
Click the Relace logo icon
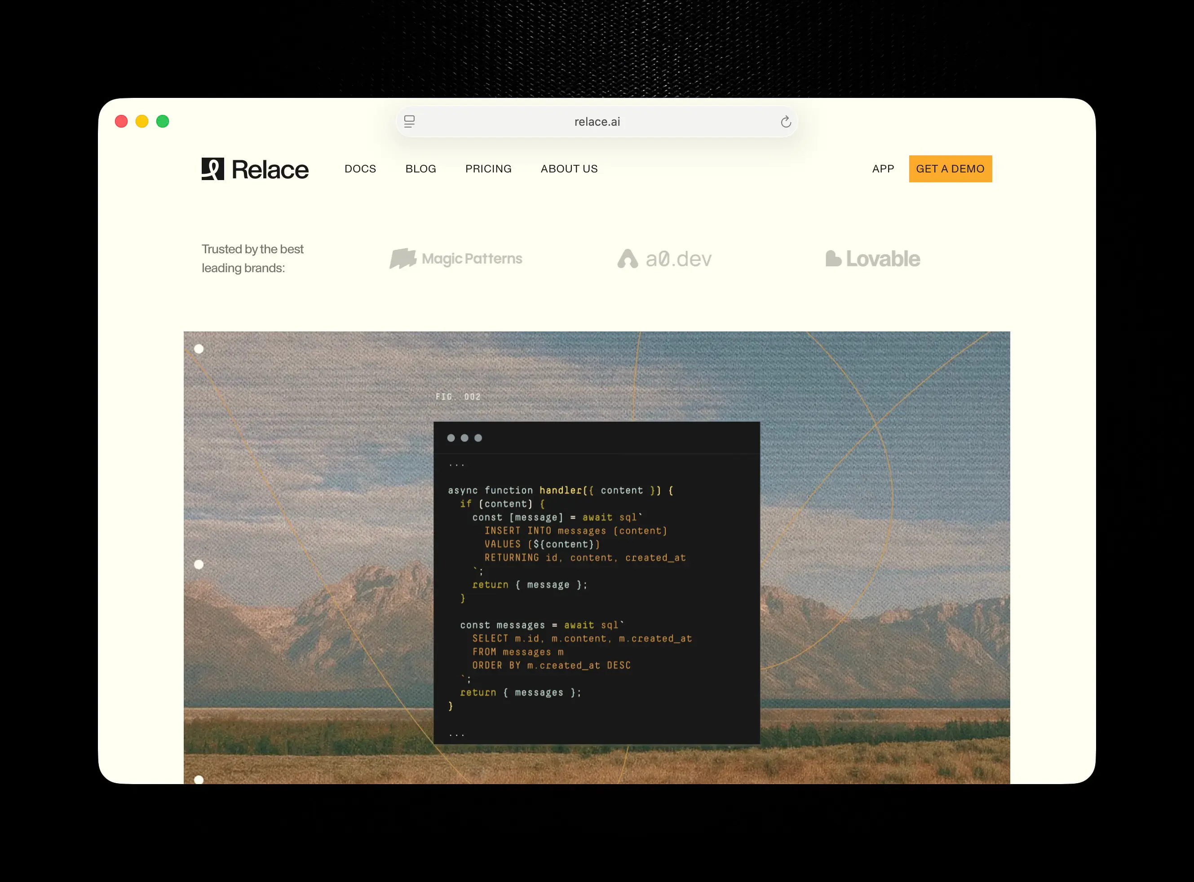click(212, 169)
